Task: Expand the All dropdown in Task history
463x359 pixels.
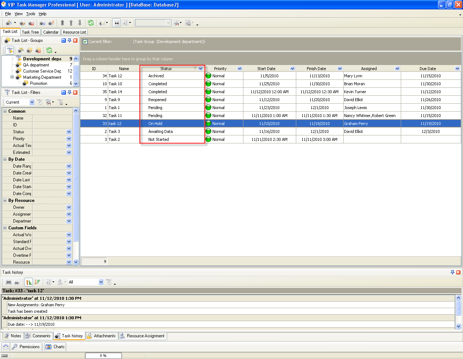Action: click(x=101, y=282)
